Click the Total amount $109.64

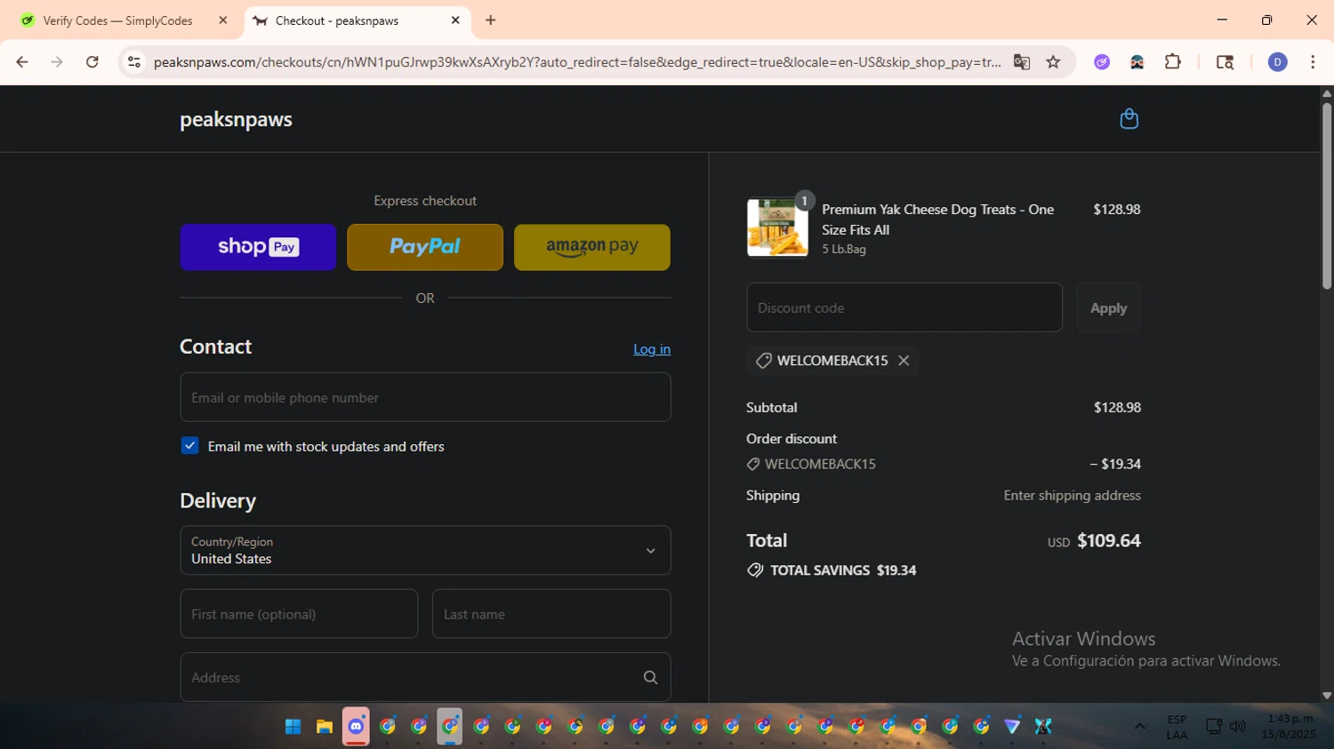pyautogui.click(x=1108, y=541)
